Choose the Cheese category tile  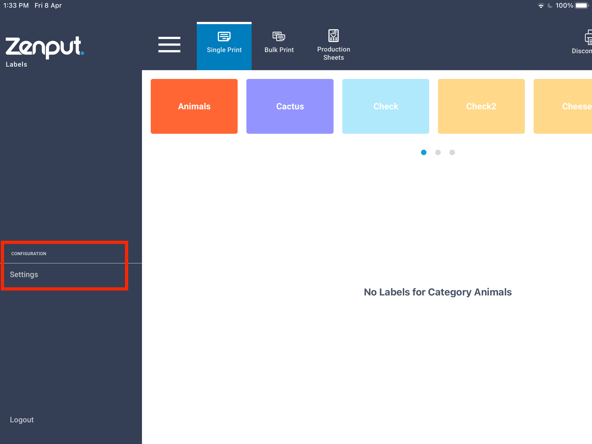[x=563, y=106]
